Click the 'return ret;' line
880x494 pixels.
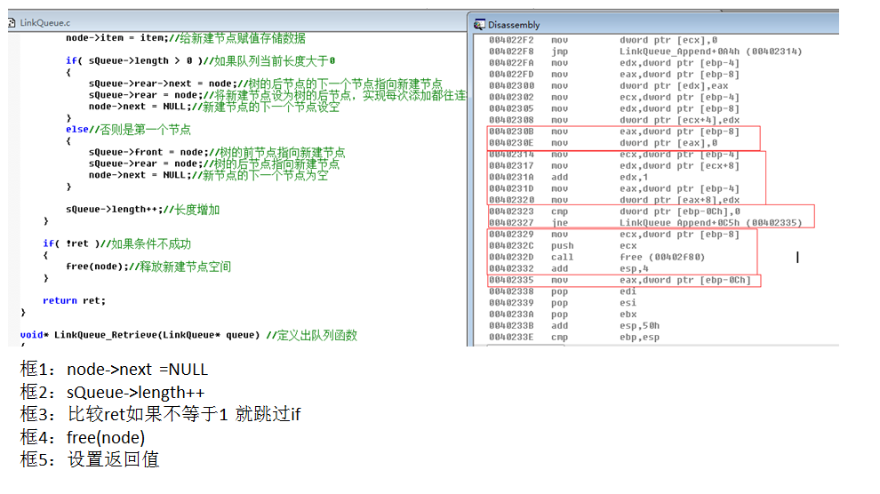tap(74, 300)
